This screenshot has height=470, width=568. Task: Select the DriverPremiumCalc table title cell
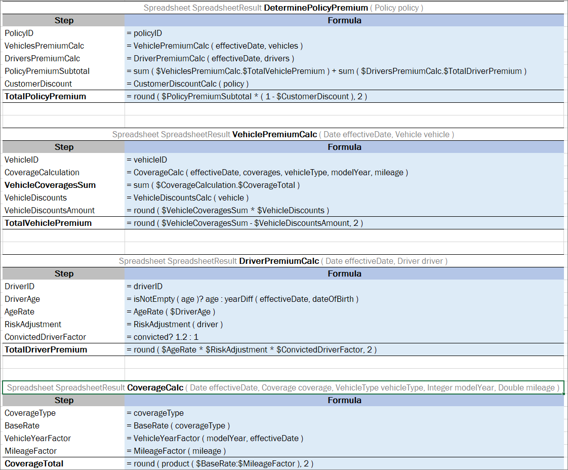(283, 261)
